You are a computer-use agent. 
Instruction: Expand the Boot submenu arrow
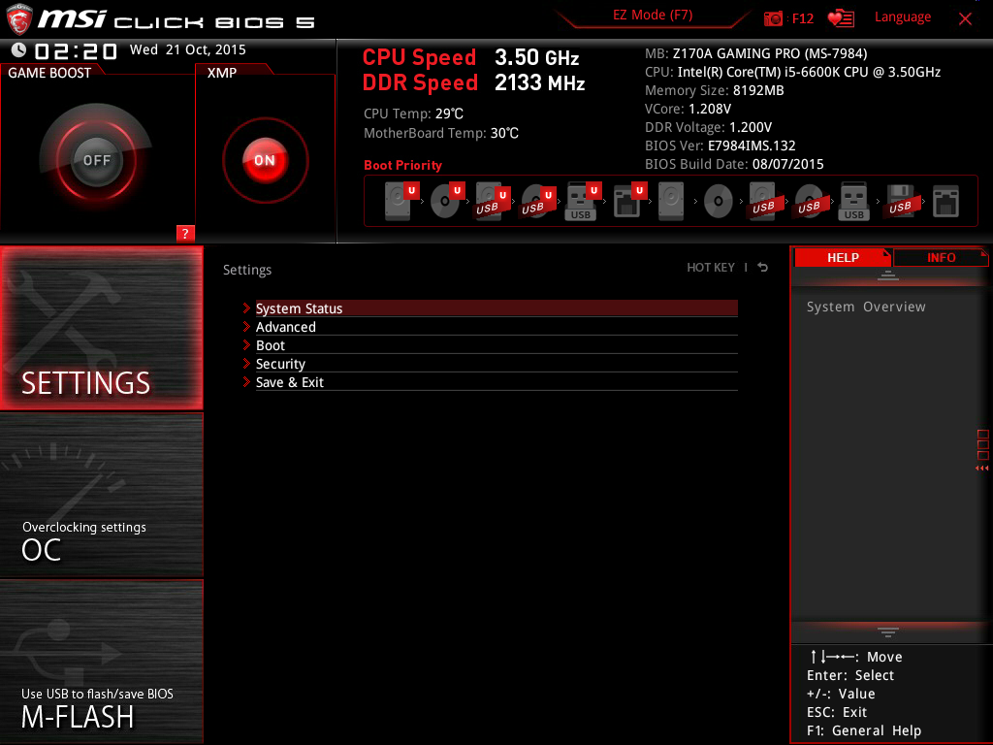(x=247, y=344)
